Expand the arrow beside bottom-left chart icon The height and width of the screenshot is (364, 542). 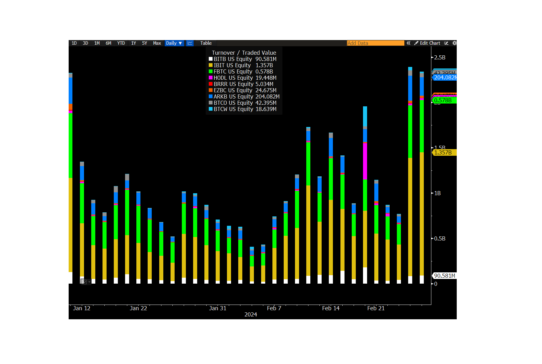tap(89, 282)
